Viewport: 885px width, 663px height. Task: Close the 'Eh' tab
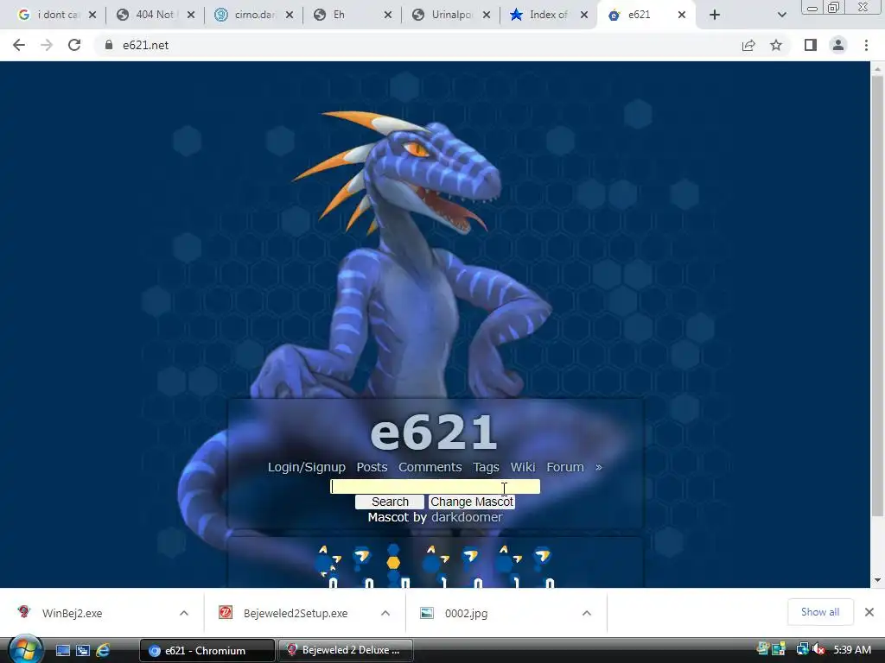(x=388, y=15)
